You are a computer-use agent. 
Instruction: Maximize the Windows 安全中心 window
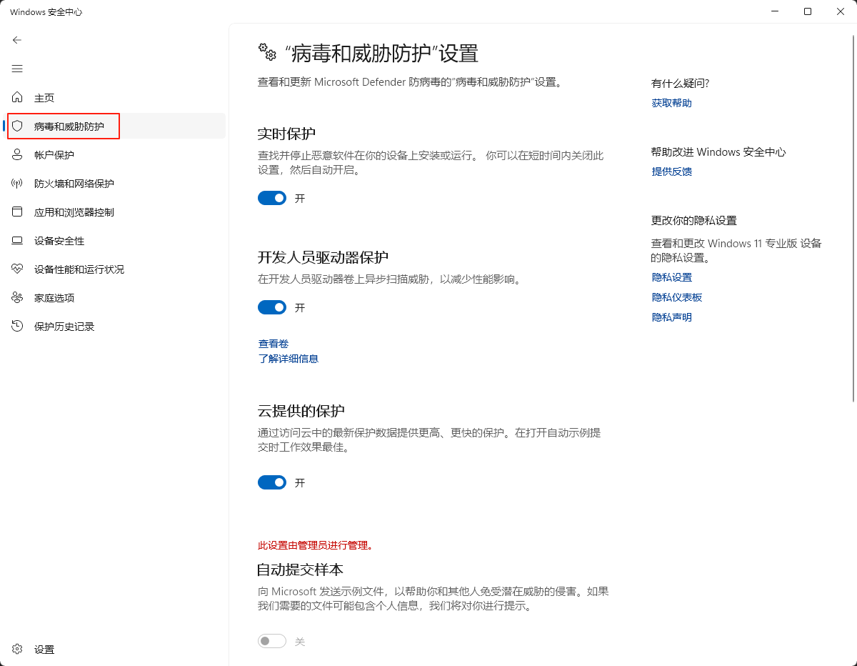(x=808, y=11)
